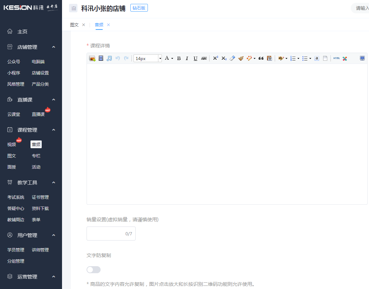Toggle bold formatting in the editor
Screen dimensions: 369x289
click(179, 58)
